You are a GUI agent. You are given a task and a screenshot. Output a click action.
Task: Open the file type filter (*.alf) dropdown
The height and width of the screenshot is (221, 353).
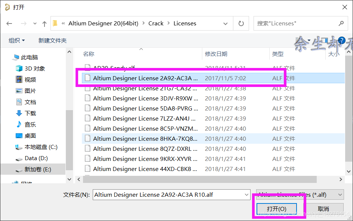300,195
